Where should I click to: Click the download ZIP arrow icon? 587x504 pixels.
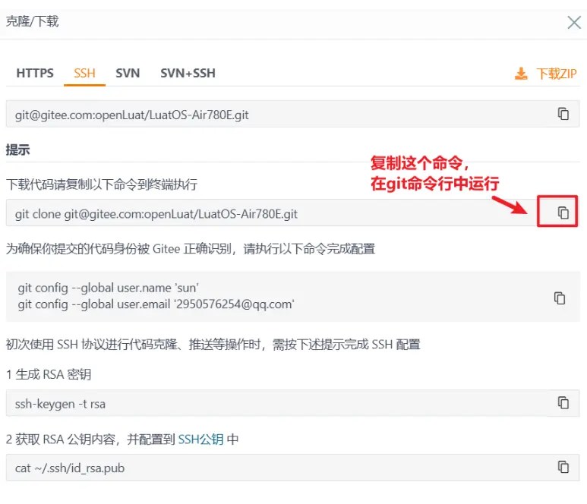[x=521, y=74]
